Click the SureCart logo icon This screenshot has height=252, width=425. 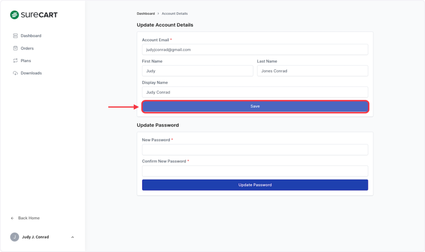[x=15, y=15]
